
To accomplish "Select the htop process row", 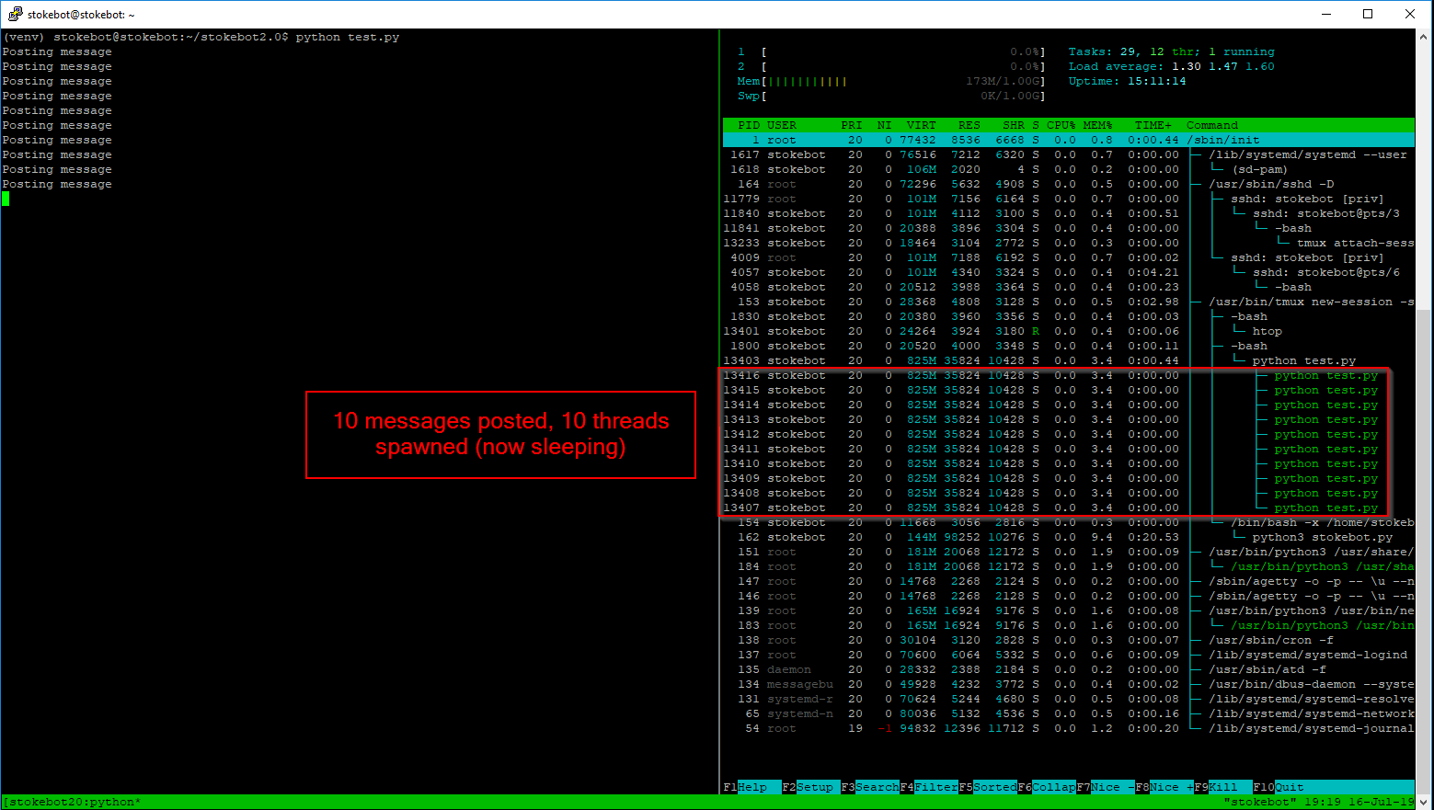I will 1069,331.
